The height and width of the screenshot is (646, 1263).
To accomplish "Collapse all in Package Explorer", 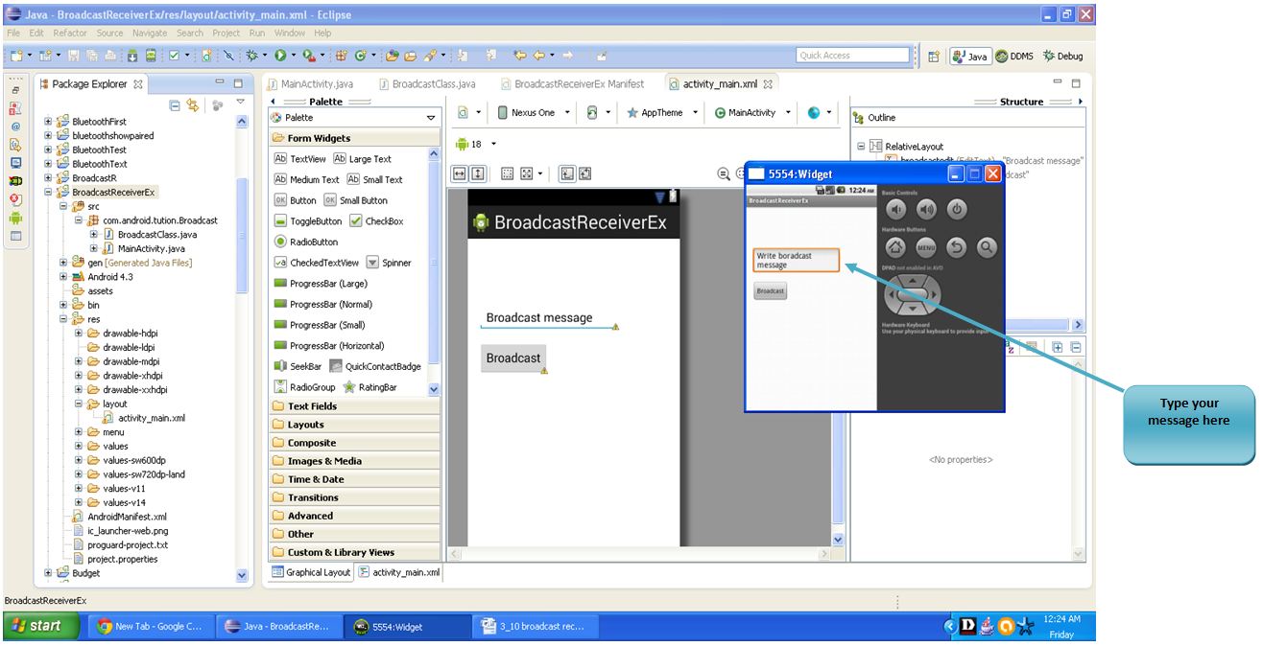I will 175,105.
